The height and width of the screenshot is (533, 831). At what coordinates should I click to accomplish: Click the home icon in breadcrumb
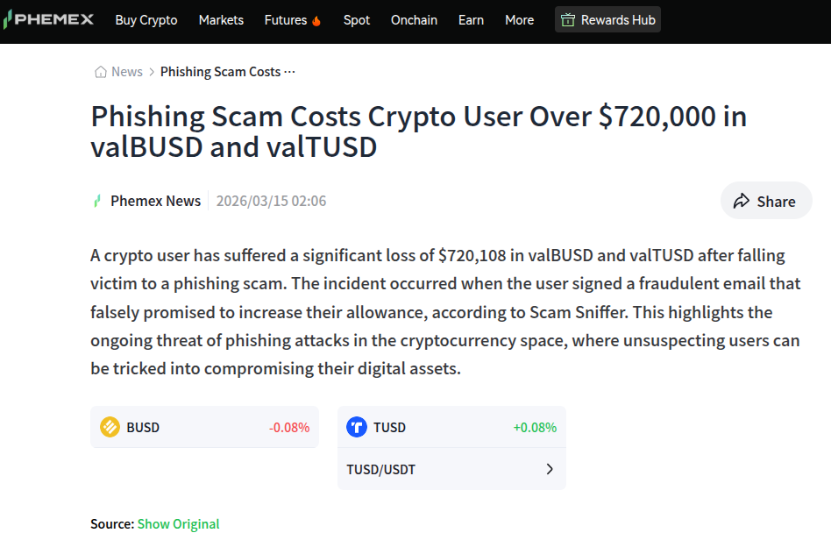pyautogui.click(x=101, y=72)
